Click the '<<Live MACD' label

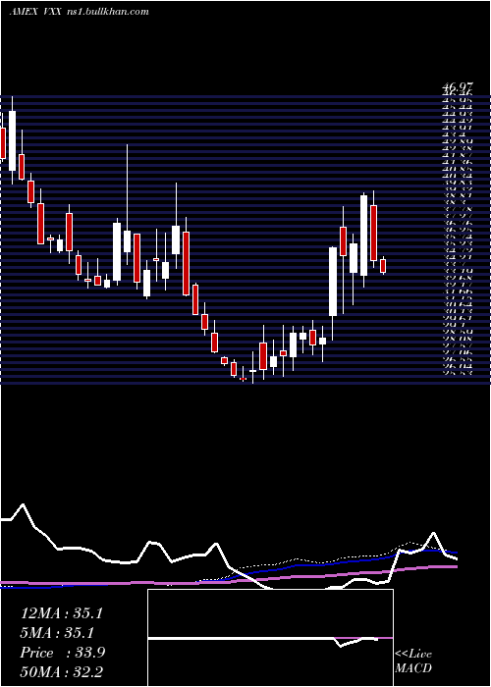tap(413, 661)
